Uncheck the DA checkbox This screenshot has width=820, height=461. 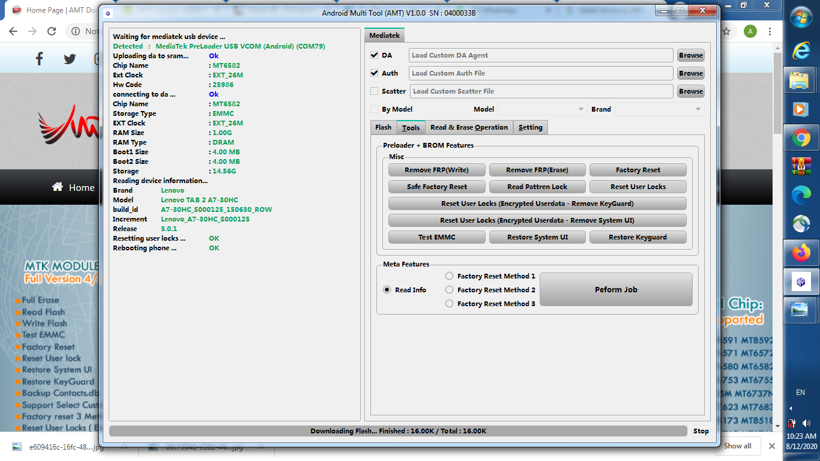pyautogui.click(x=375, y=55)
